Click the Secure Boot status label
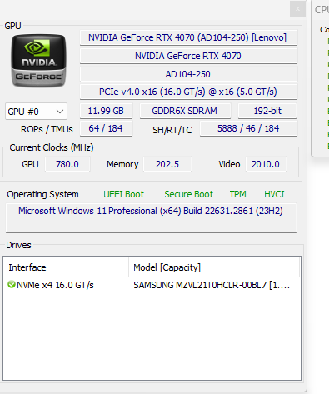The width and height of the screenshot is (329, 394). 189,194
